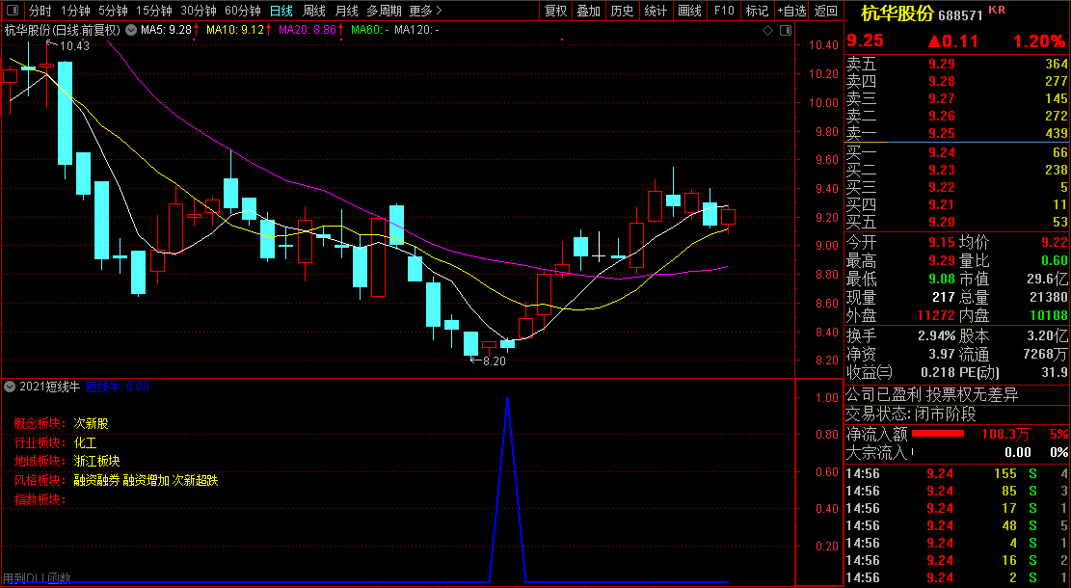Image resolution: width=1071 pixels, height=588 pixels.
Task: Click the 卖五 ask row at 9.29
Action: pos(957,64)
